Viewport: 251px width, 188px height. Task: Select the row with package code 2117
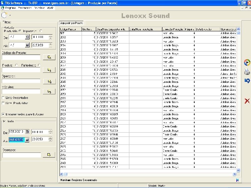tap(148, 102)
